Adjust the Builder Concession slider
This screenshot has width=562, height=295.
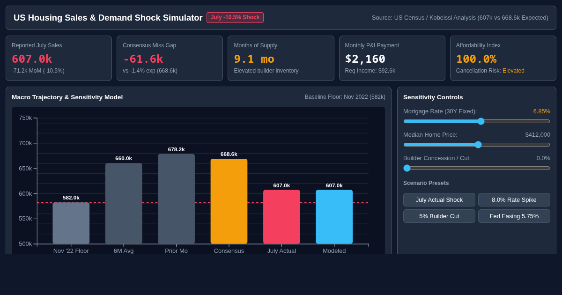pos(477,168)
